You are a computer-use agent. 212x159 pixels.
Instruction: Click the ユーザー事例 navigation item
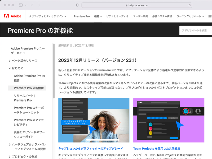click(140, 16)
